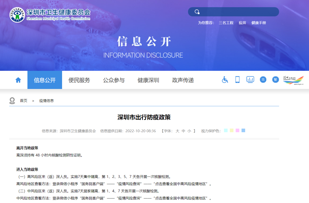The image size is (309, 203).
Task: Click the Shenzhen Health Commission logo
Action: (x=50, y=15)
